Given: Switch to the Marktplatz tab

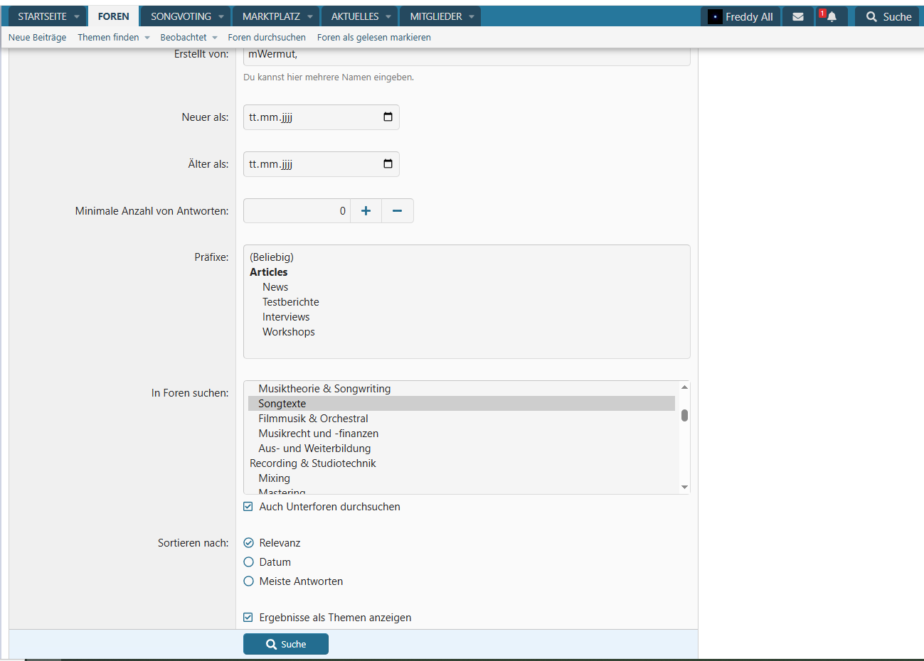Looking at the screenshot, I should click(271, 16).
